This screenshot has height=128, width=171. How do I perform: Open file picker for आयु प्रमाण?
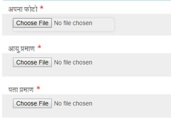click(x=32, y=62)
